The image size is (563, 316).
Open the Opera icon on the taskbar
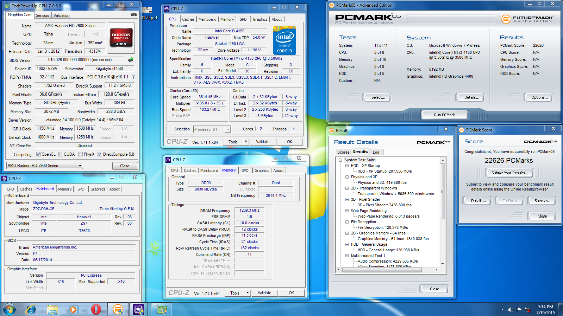96,310
